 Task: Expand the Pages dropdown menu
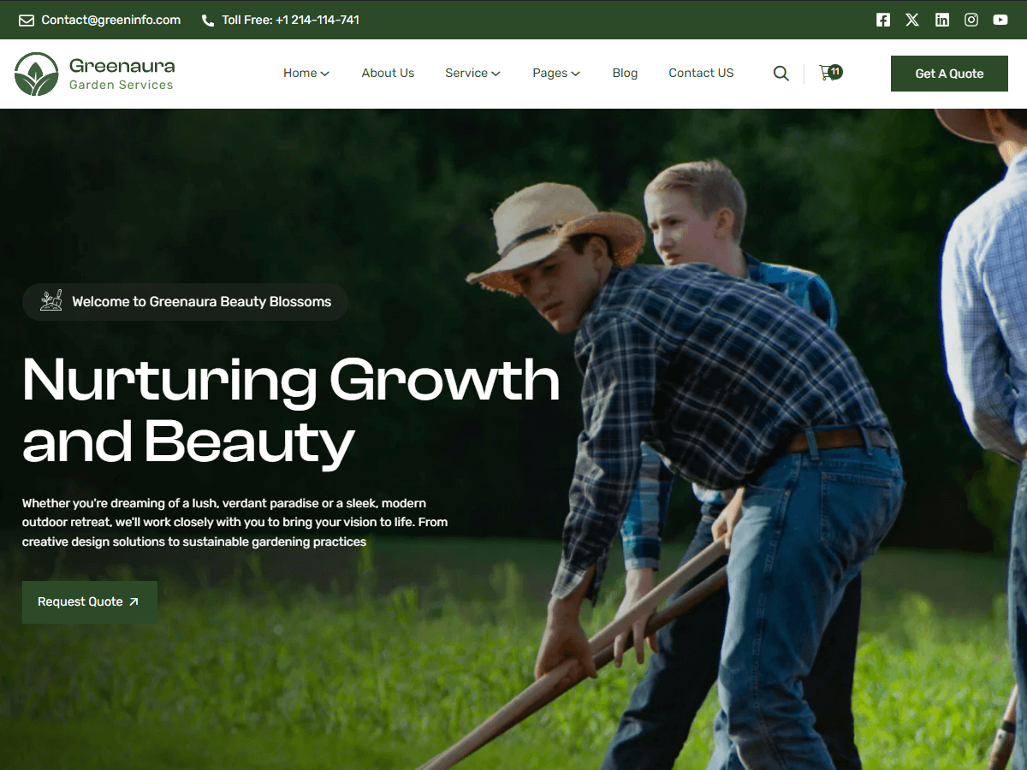556,74
